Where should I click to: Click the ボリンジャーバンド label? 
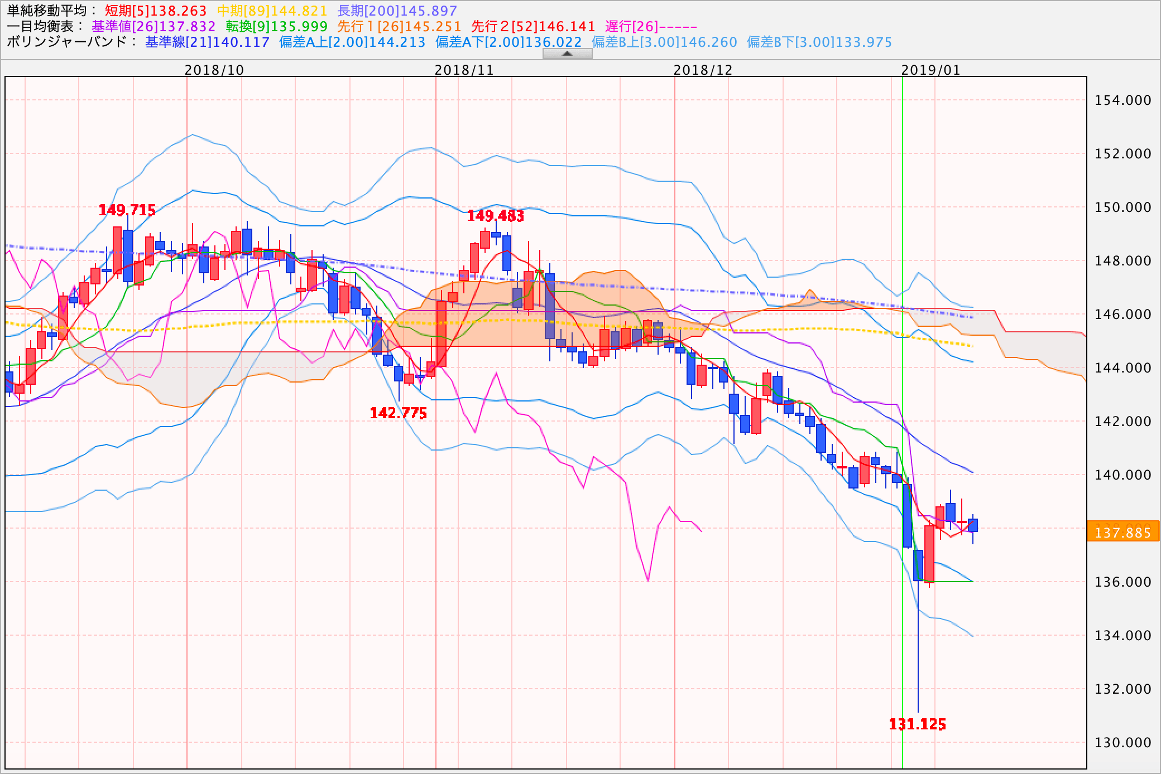click(x=73, y=42)
